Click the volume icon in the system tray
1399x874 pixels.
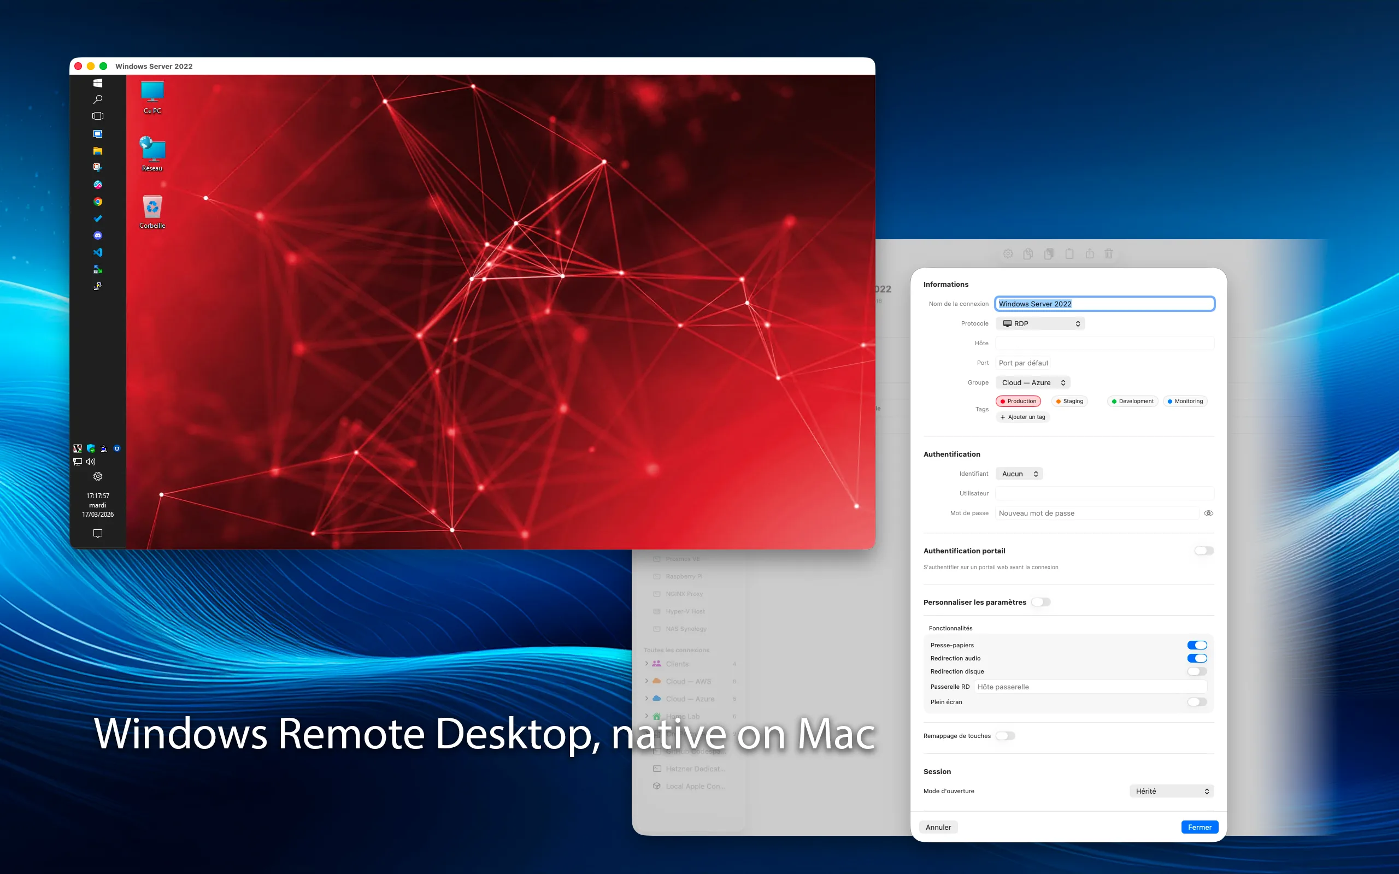[x=90, y=461]
